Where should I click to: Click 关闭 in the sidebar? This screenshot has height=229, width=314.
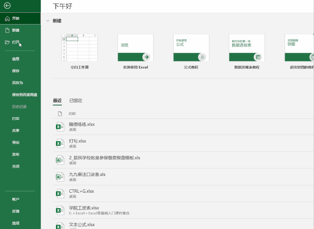pos(20,166)
